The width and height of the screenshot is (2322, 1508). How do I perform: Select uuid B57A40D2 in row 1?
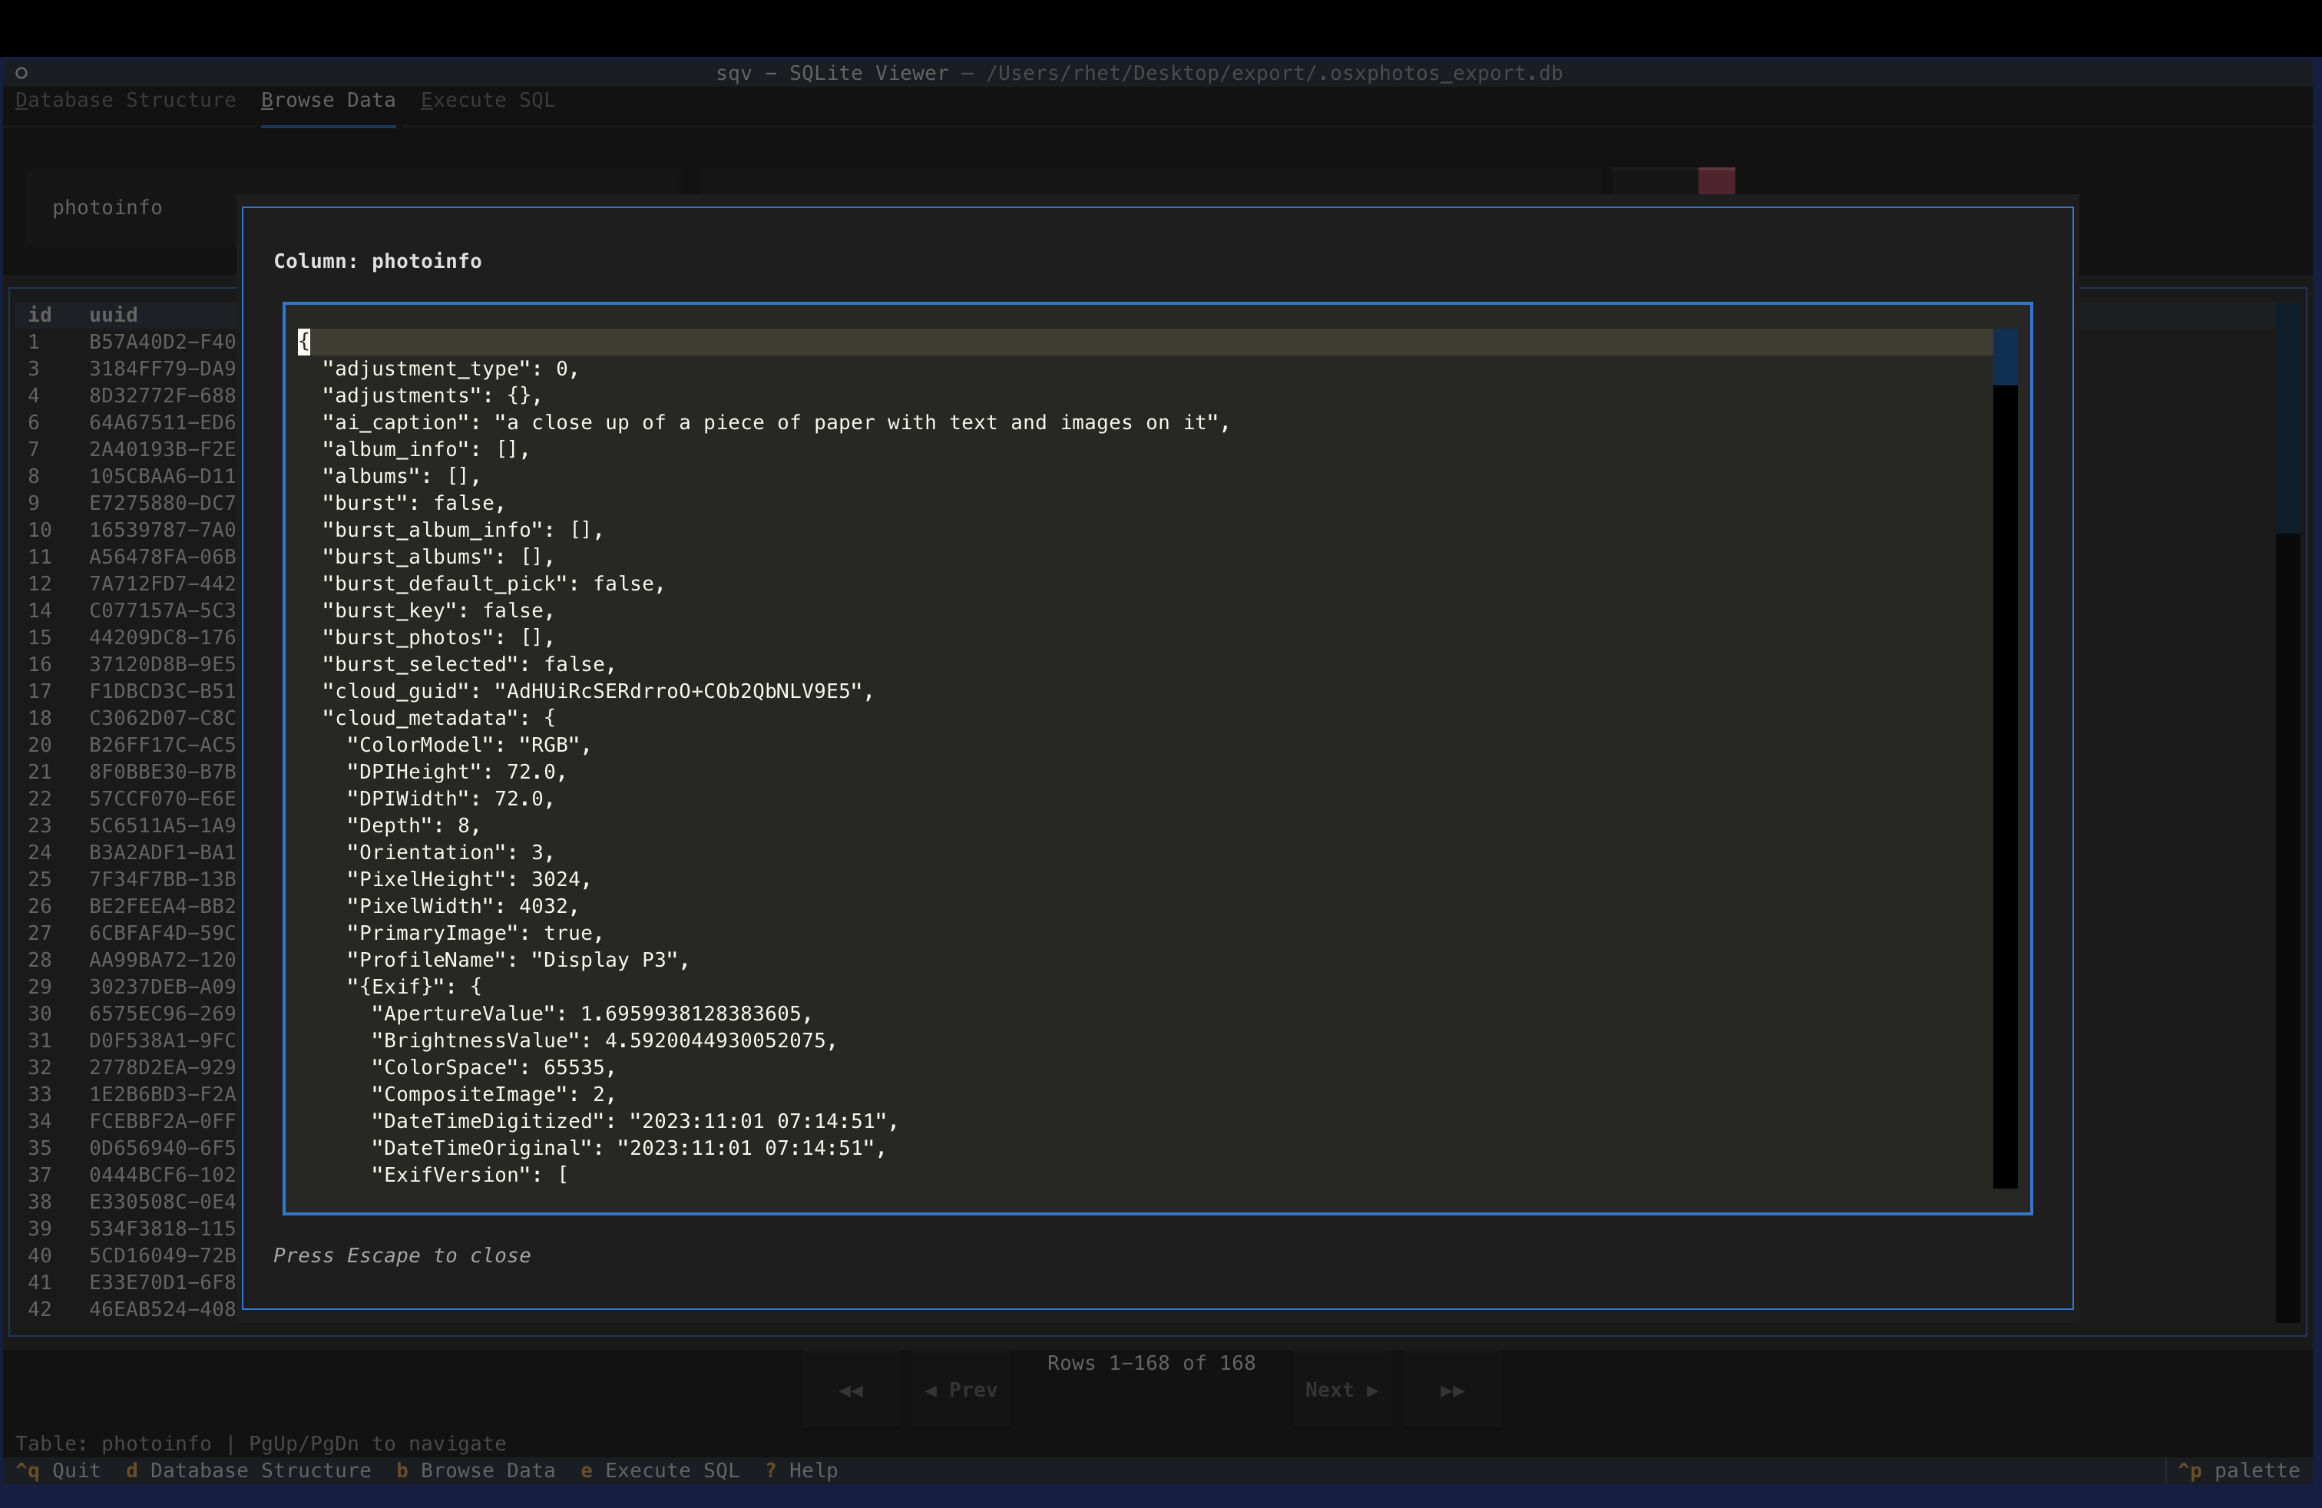[161, 342]
